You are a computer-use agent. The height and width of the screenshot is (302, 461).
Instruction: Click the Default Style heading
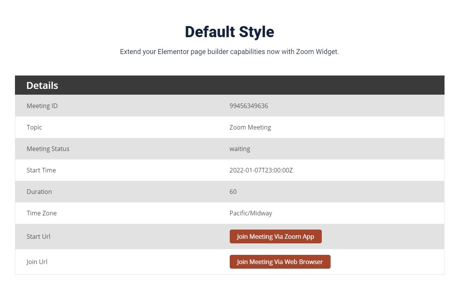click(x=229, y=32)
